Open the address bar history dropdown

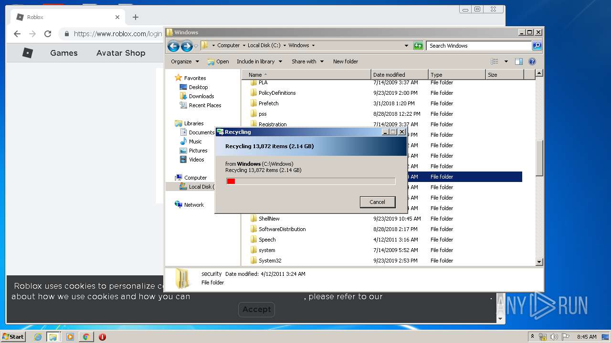pyautogui.click(x=406, y=46)
